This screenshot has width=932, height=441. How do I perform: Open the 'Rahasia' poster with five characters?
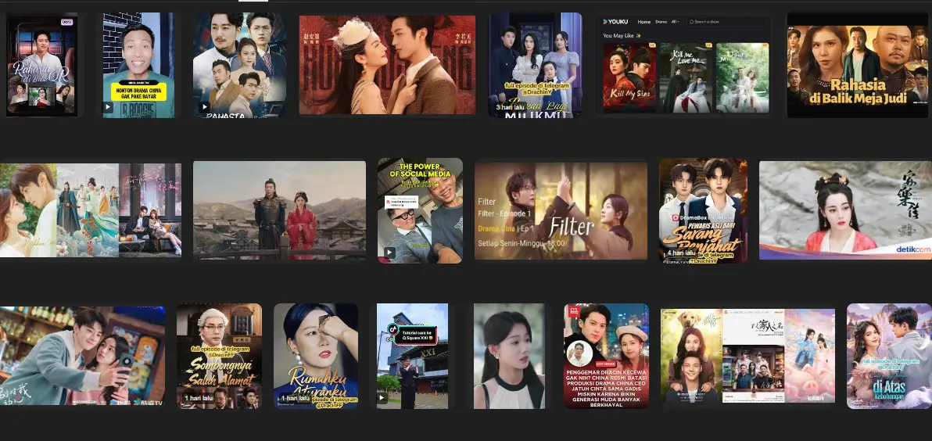coord(239,66)
